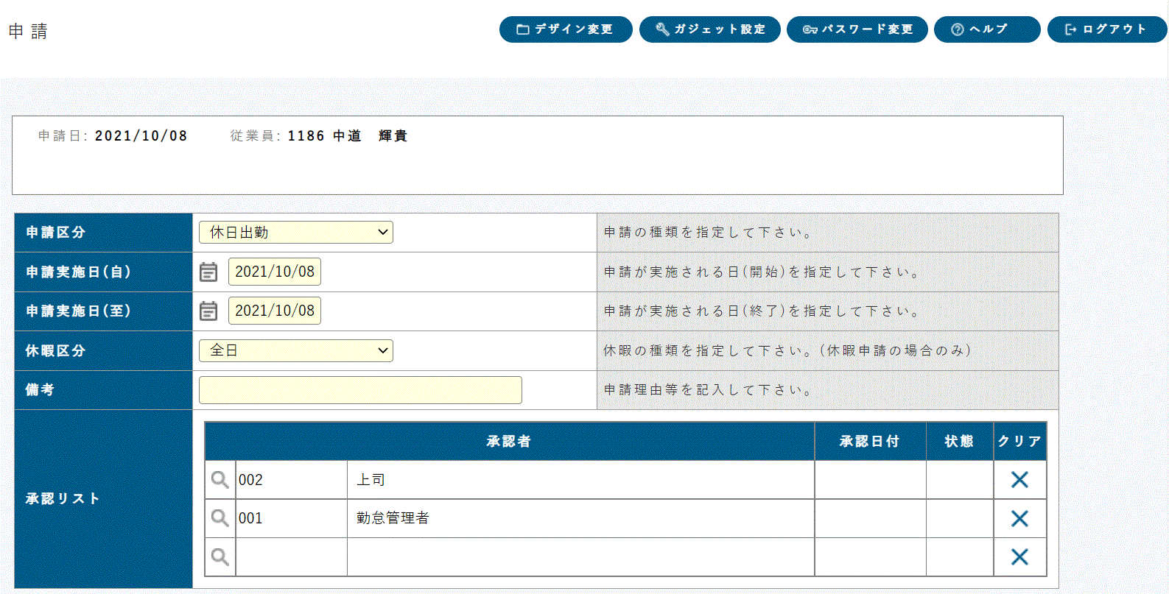Click the employee name 1186 中道 輝貴

click(x=347, y=136)
